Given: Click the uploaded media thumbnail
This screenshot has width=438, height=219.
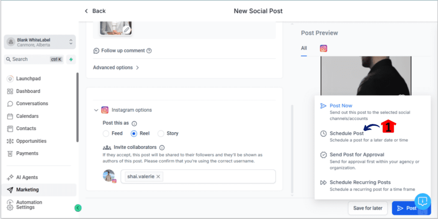Looking at the screenshot, I should [x=115, y=28].
